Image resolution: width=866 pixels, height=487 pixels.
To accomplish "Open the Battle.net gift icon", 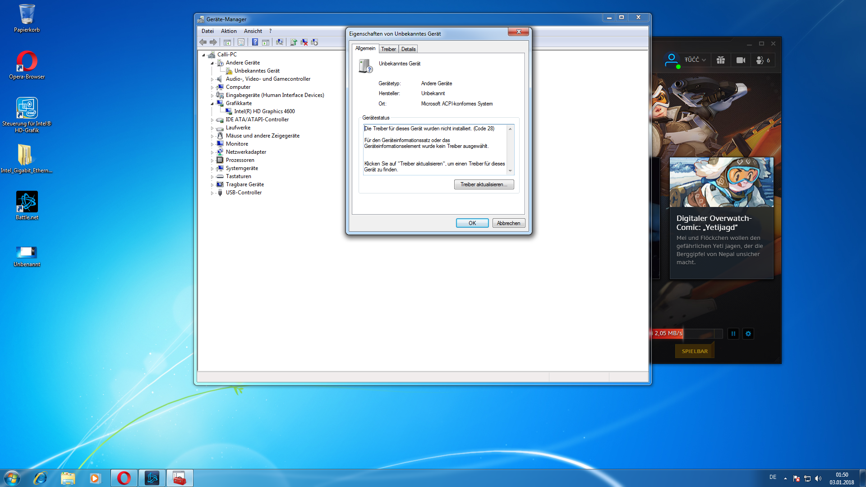I will [x=721, y=60].
